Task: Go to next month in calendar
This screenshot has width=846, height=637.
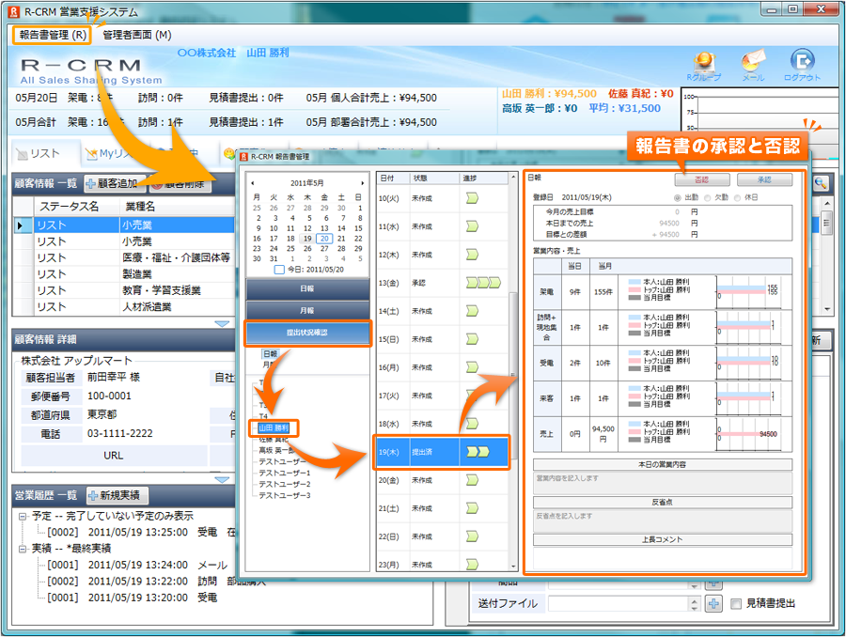Action: coord(362,183)
